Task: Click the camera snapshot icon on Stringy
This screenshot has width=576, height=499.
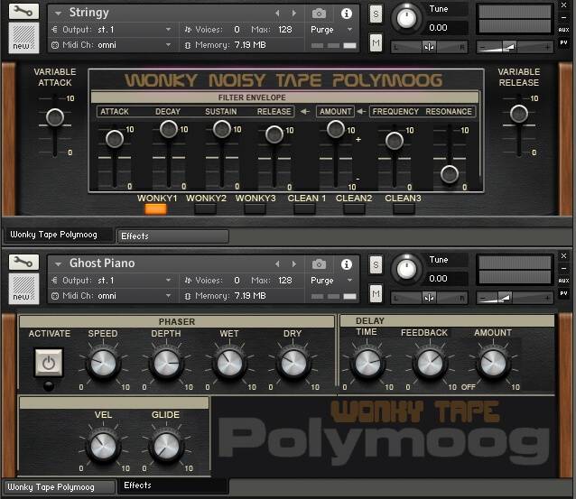Action: [x=319, y=14]
